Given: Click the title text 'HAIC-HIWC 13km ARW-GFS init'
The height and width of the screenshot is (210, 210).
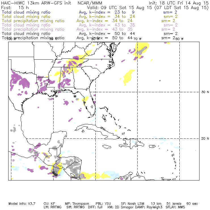Looking at the screenshot, I should [36, 3].
